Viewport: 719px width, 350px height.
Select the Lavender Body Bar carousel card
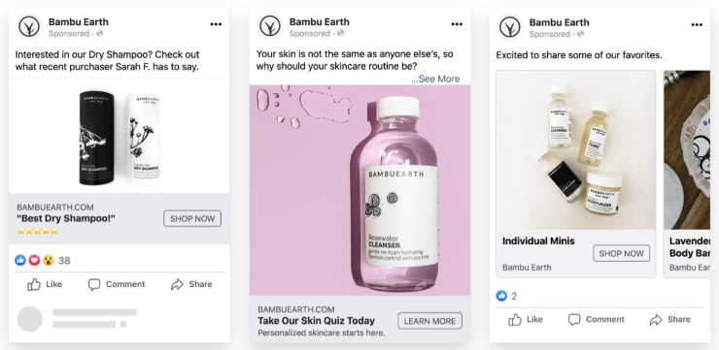pos(687,174)
